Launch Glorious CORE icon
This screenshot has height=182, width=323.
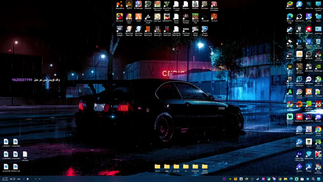click(x=299, y=56)
